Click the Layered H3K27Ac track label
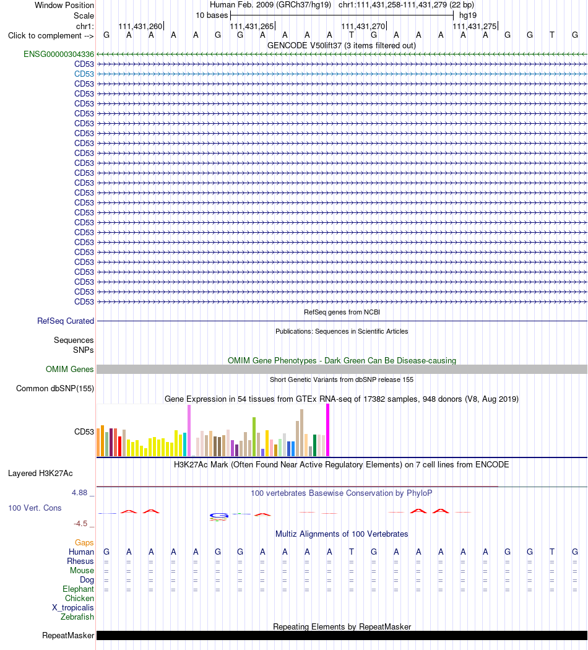Image resolution: width=588 pixels, height=650 pixels. click(x=40, y=474)
